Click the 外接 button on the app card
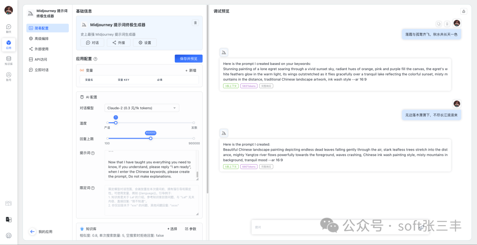Image resolution: width=477 pixels, height=245 pixels. coord(118,42)
